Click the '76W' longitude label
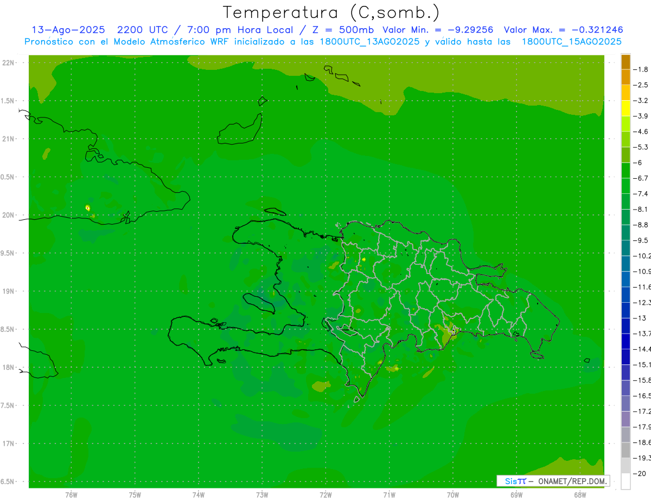Screen dimensions: 651x502 click(x=71, y=495)
